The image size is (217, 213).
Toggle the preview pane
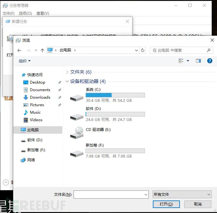(x=198, y=61)
